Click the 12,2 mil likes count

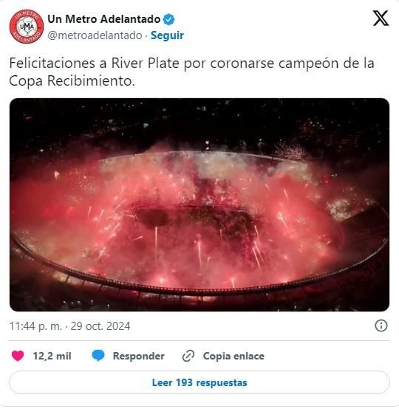coord(52,356)
